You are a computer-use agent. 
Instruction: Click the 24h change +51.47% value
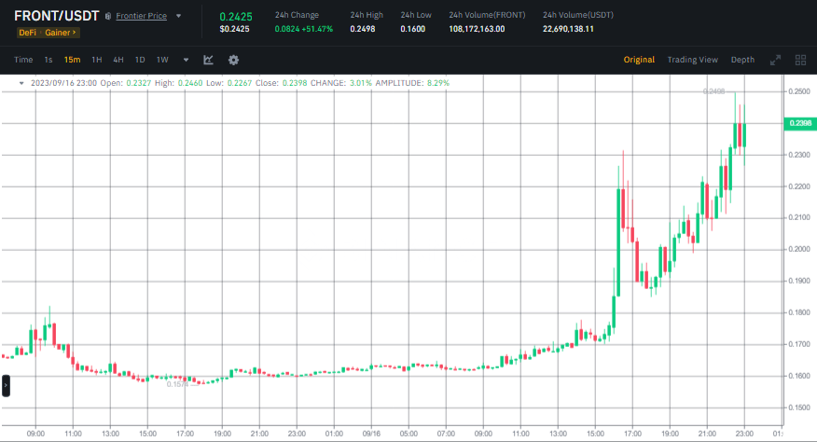pos(317,29)
